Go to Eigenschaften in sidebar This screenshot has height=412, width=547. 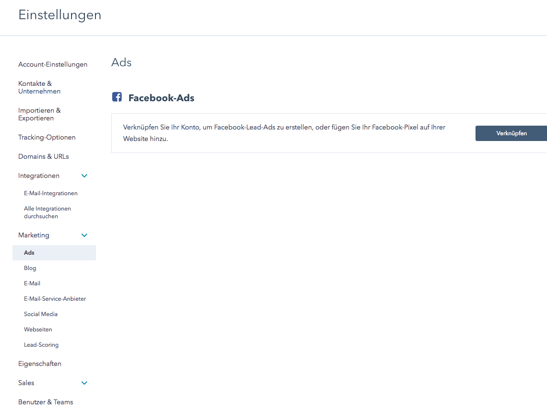pyautogui.click(x=40, y=364)
